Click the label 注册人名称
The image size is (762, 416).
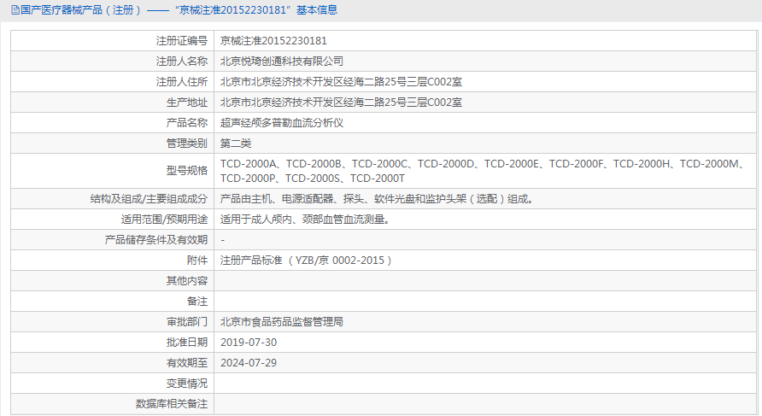182,62
